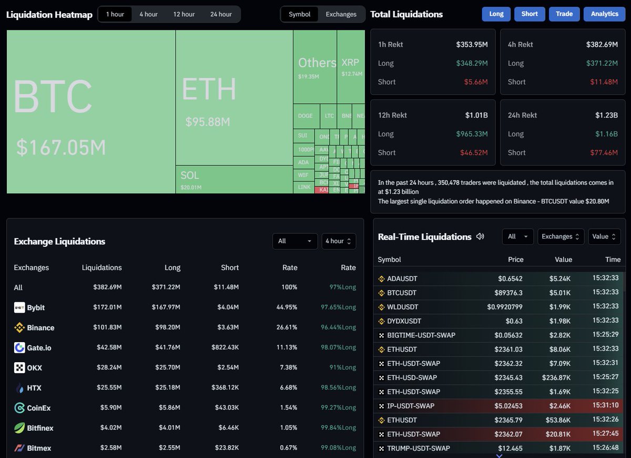Click Binance icon beside BTCUSDT
The height and width of the screenshot is (458, 631).
tap(382, 293)
